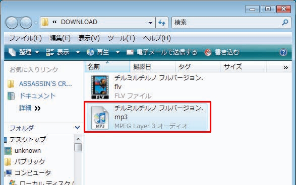
Task: Close the explorer window
Action: click(283, 9)
